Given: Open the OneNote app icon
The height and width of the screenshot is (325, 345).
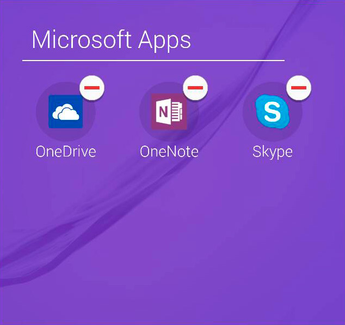Looking at the screenshot, I should [x=169, y=112].
